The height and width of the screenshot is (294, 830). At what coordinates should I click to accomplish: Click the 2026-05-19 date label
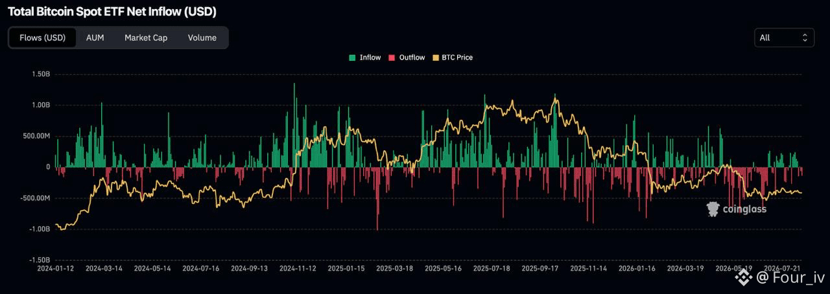pyautogui.click(x=734, y=268)
